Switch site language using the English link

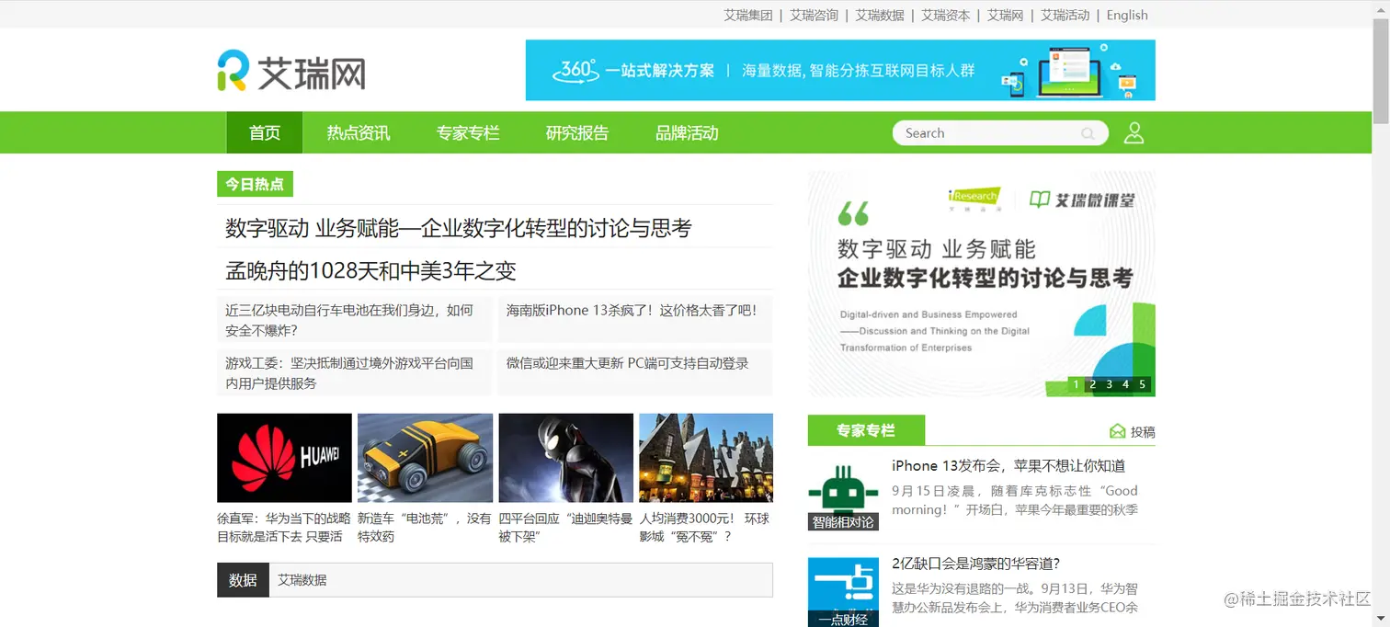point(1126,15)
